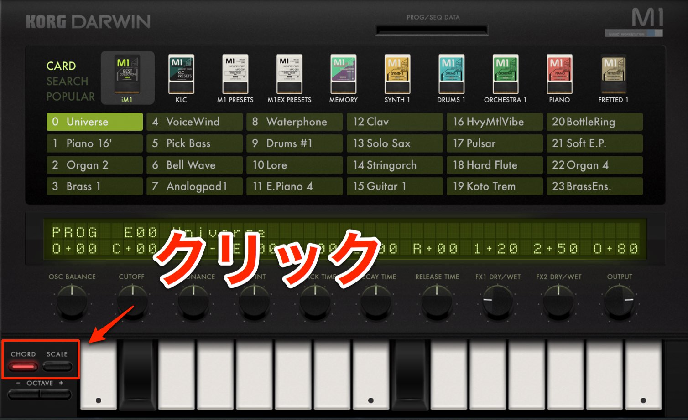
Task: Lower the octave with minus button
Action: pyautogui.click(x=23, y=394)
